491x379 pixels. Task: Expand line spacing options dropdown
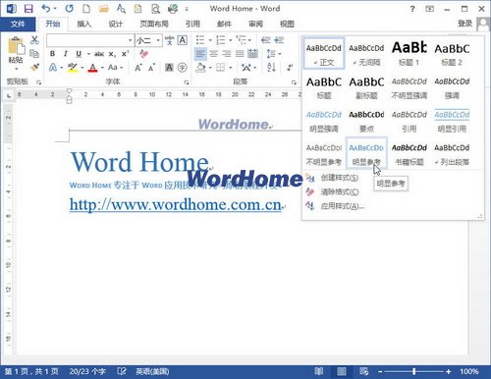pyautogui.click(x=280, y=54)
